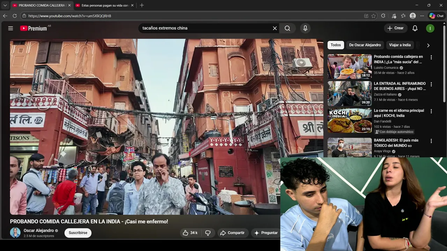Select the Todos filter chip
The width and height of the screenshot is (447, 251).
(336, 45)
